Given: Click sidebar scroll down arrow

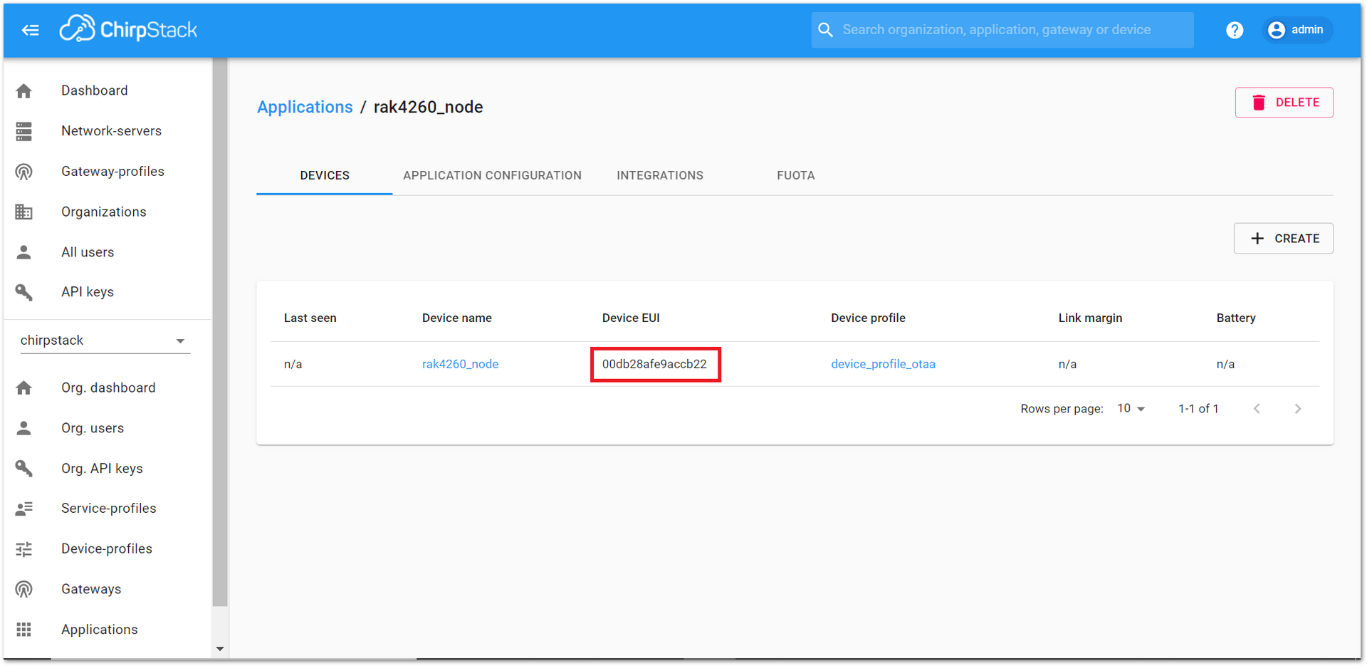Looking at the screenshot, I should click(x=220, y=649).
